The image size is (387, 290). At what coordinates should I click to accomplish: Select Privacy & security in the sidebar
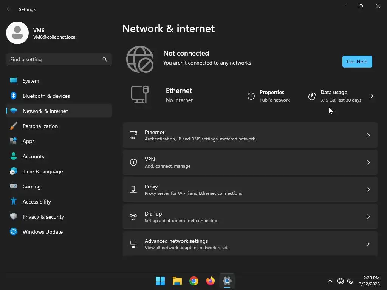tap(43, 217)
